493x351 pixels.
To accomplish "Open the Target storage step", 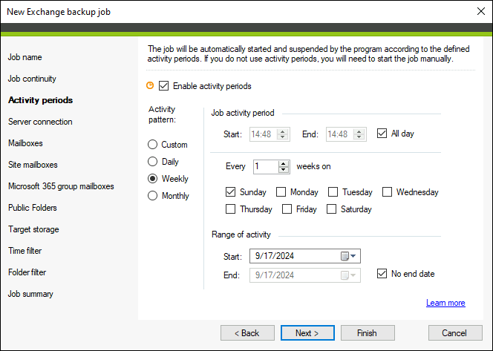I will 33,229.
